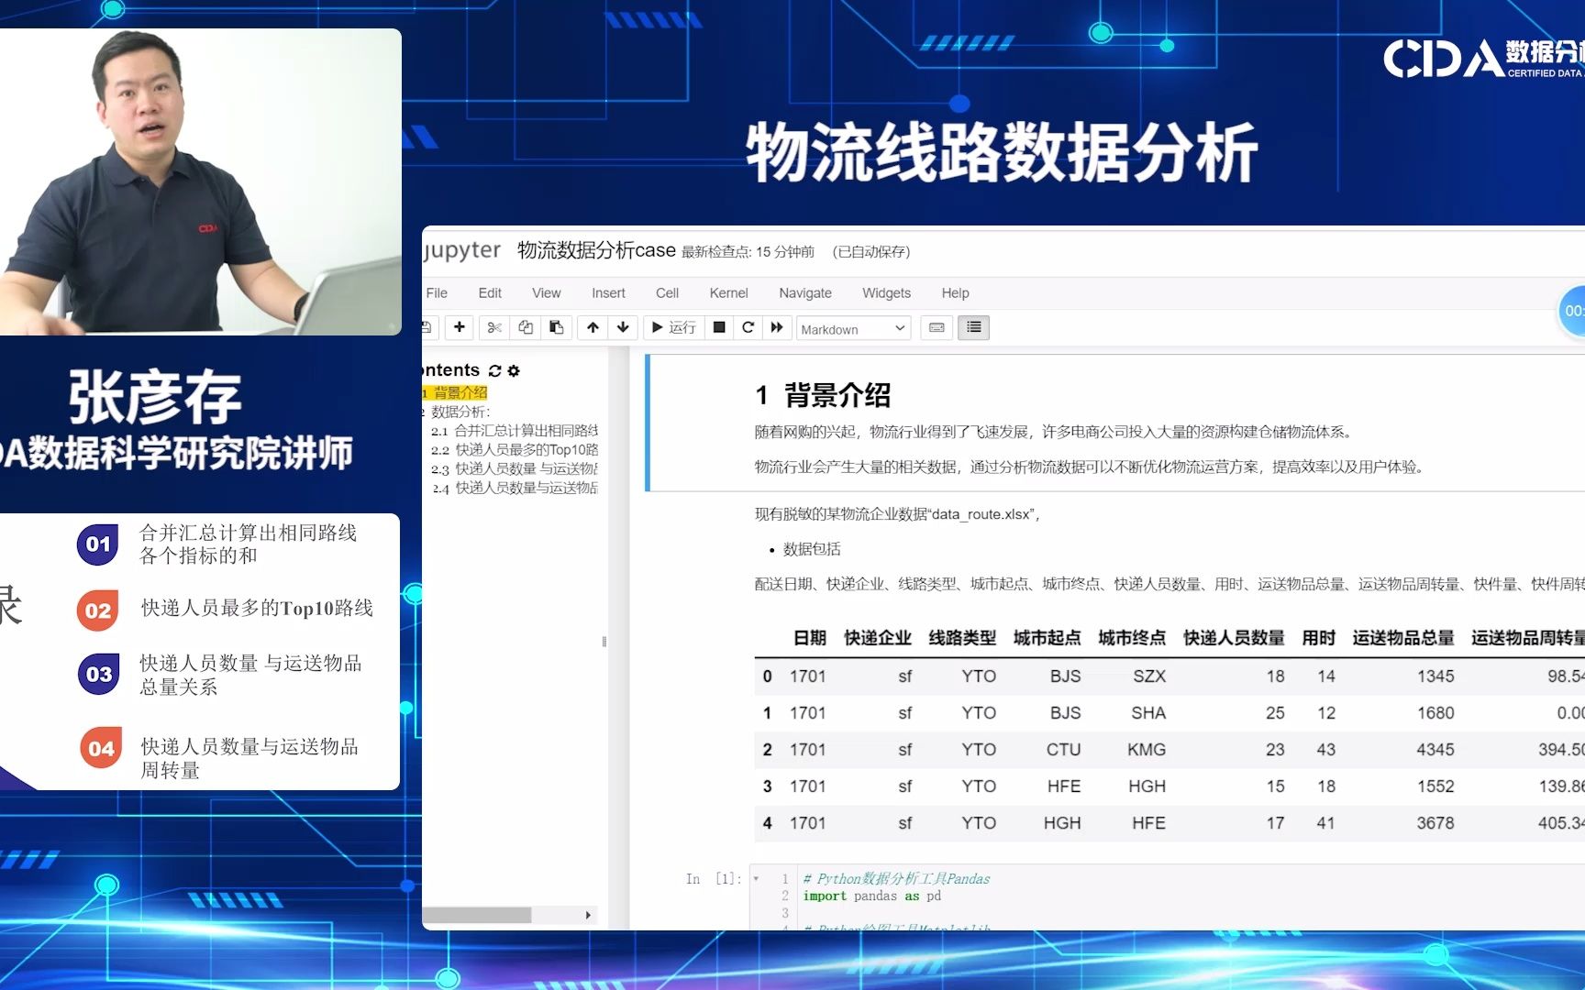The height and width of the screenshot is (990, 1585).
Task: Click the 日期 column header
Action: click(x=809, y=638)
